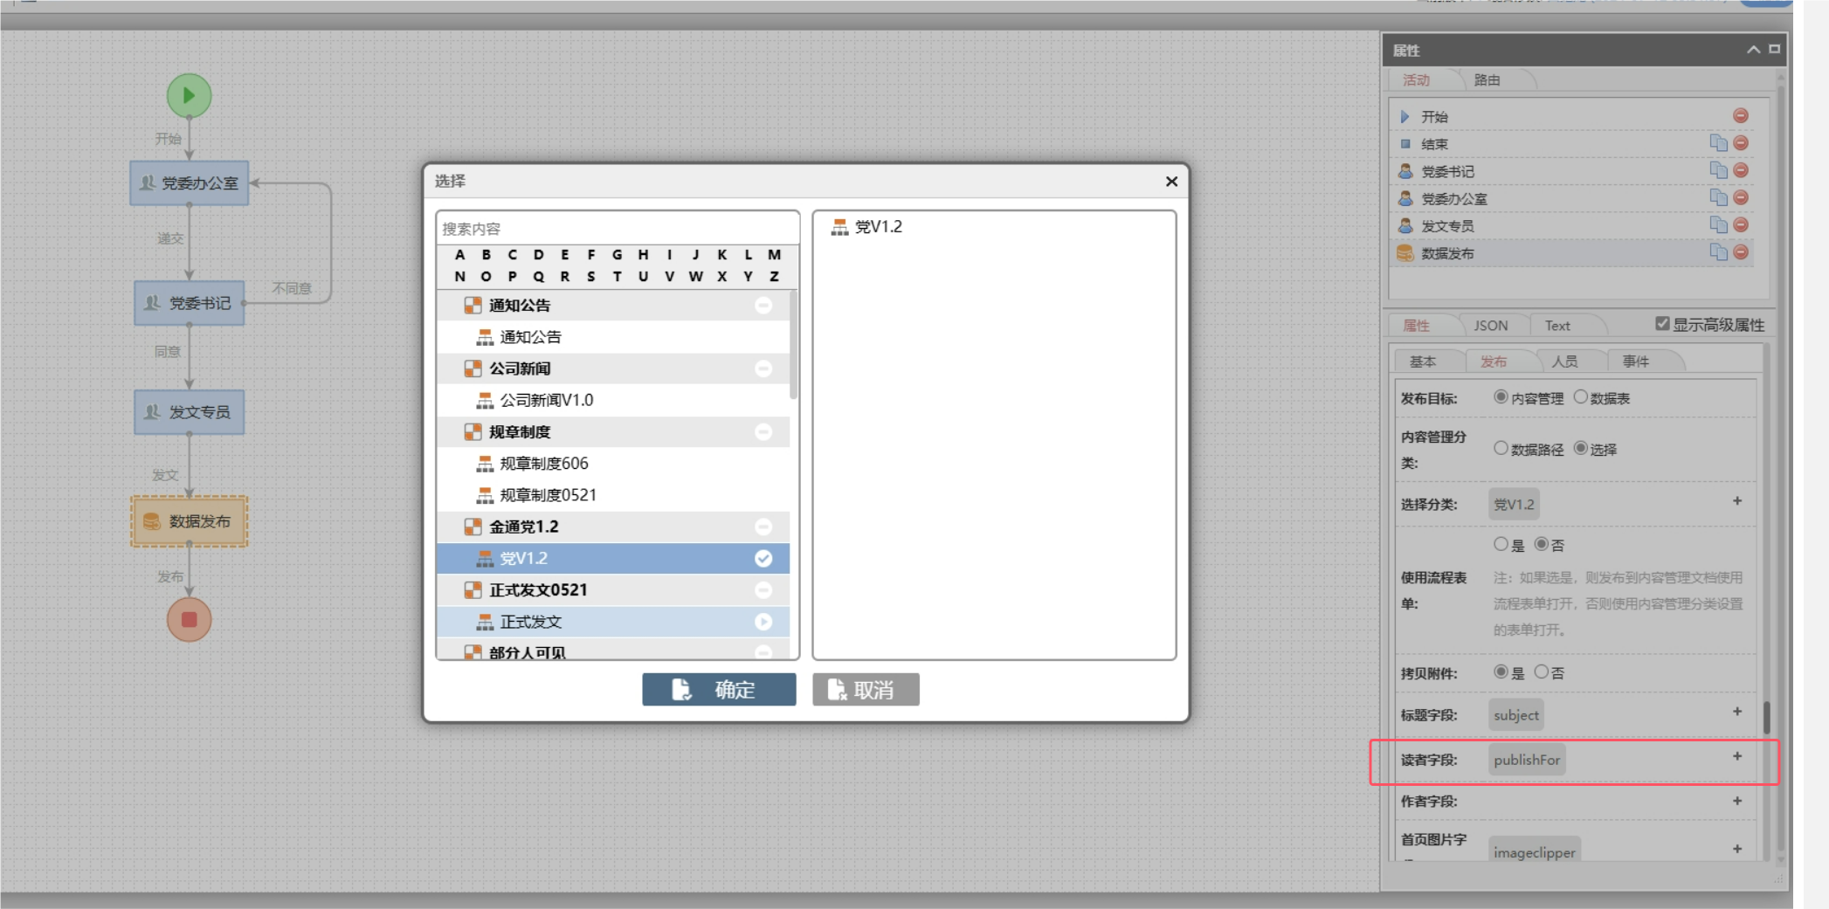Copy the 党委书记 activity
The width and height of the screenshot is (1829, 909).
[x=1718, y=170]
